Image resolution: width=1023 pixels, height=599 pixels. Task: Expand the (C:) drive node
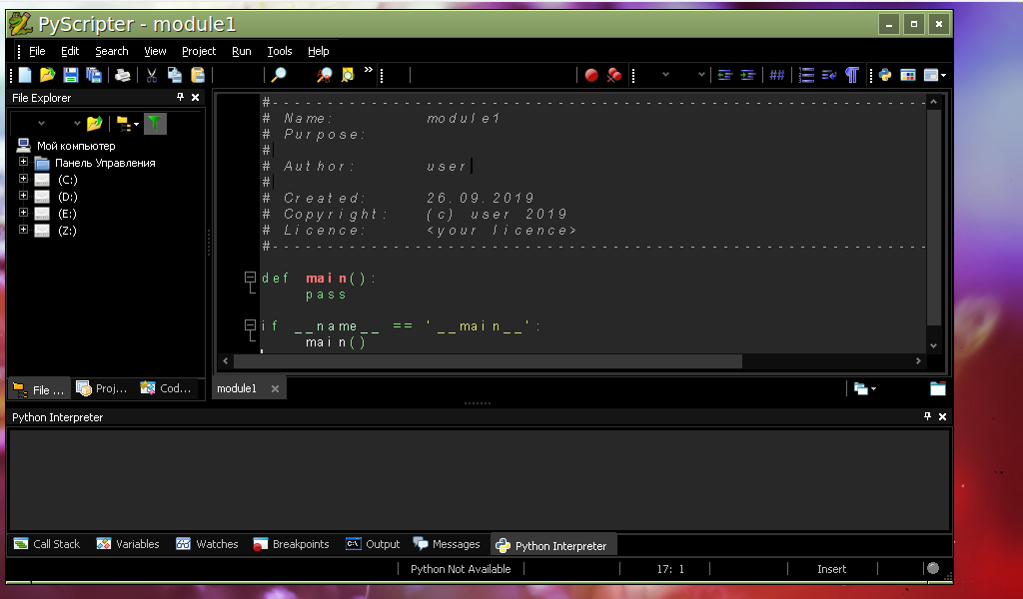(24, 179)
